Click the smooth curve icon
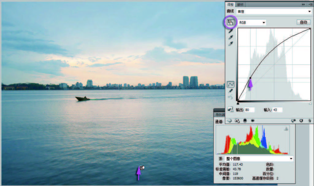 [x=231, y=97]
